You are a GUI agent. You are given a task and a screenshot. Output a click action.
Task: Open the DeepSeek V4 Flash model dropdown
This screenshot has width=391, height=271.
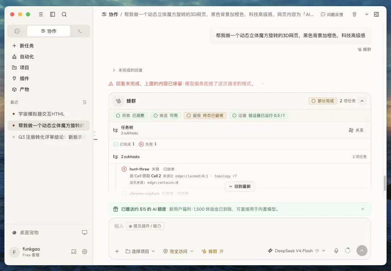[x=297, y=251]
